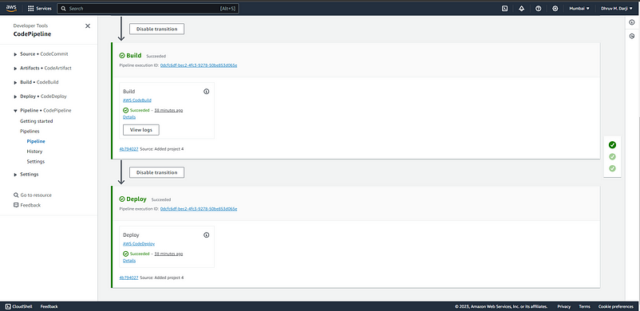
Task: Click the Go to resource magnifier icon
Action: click(x=16, y=195)
